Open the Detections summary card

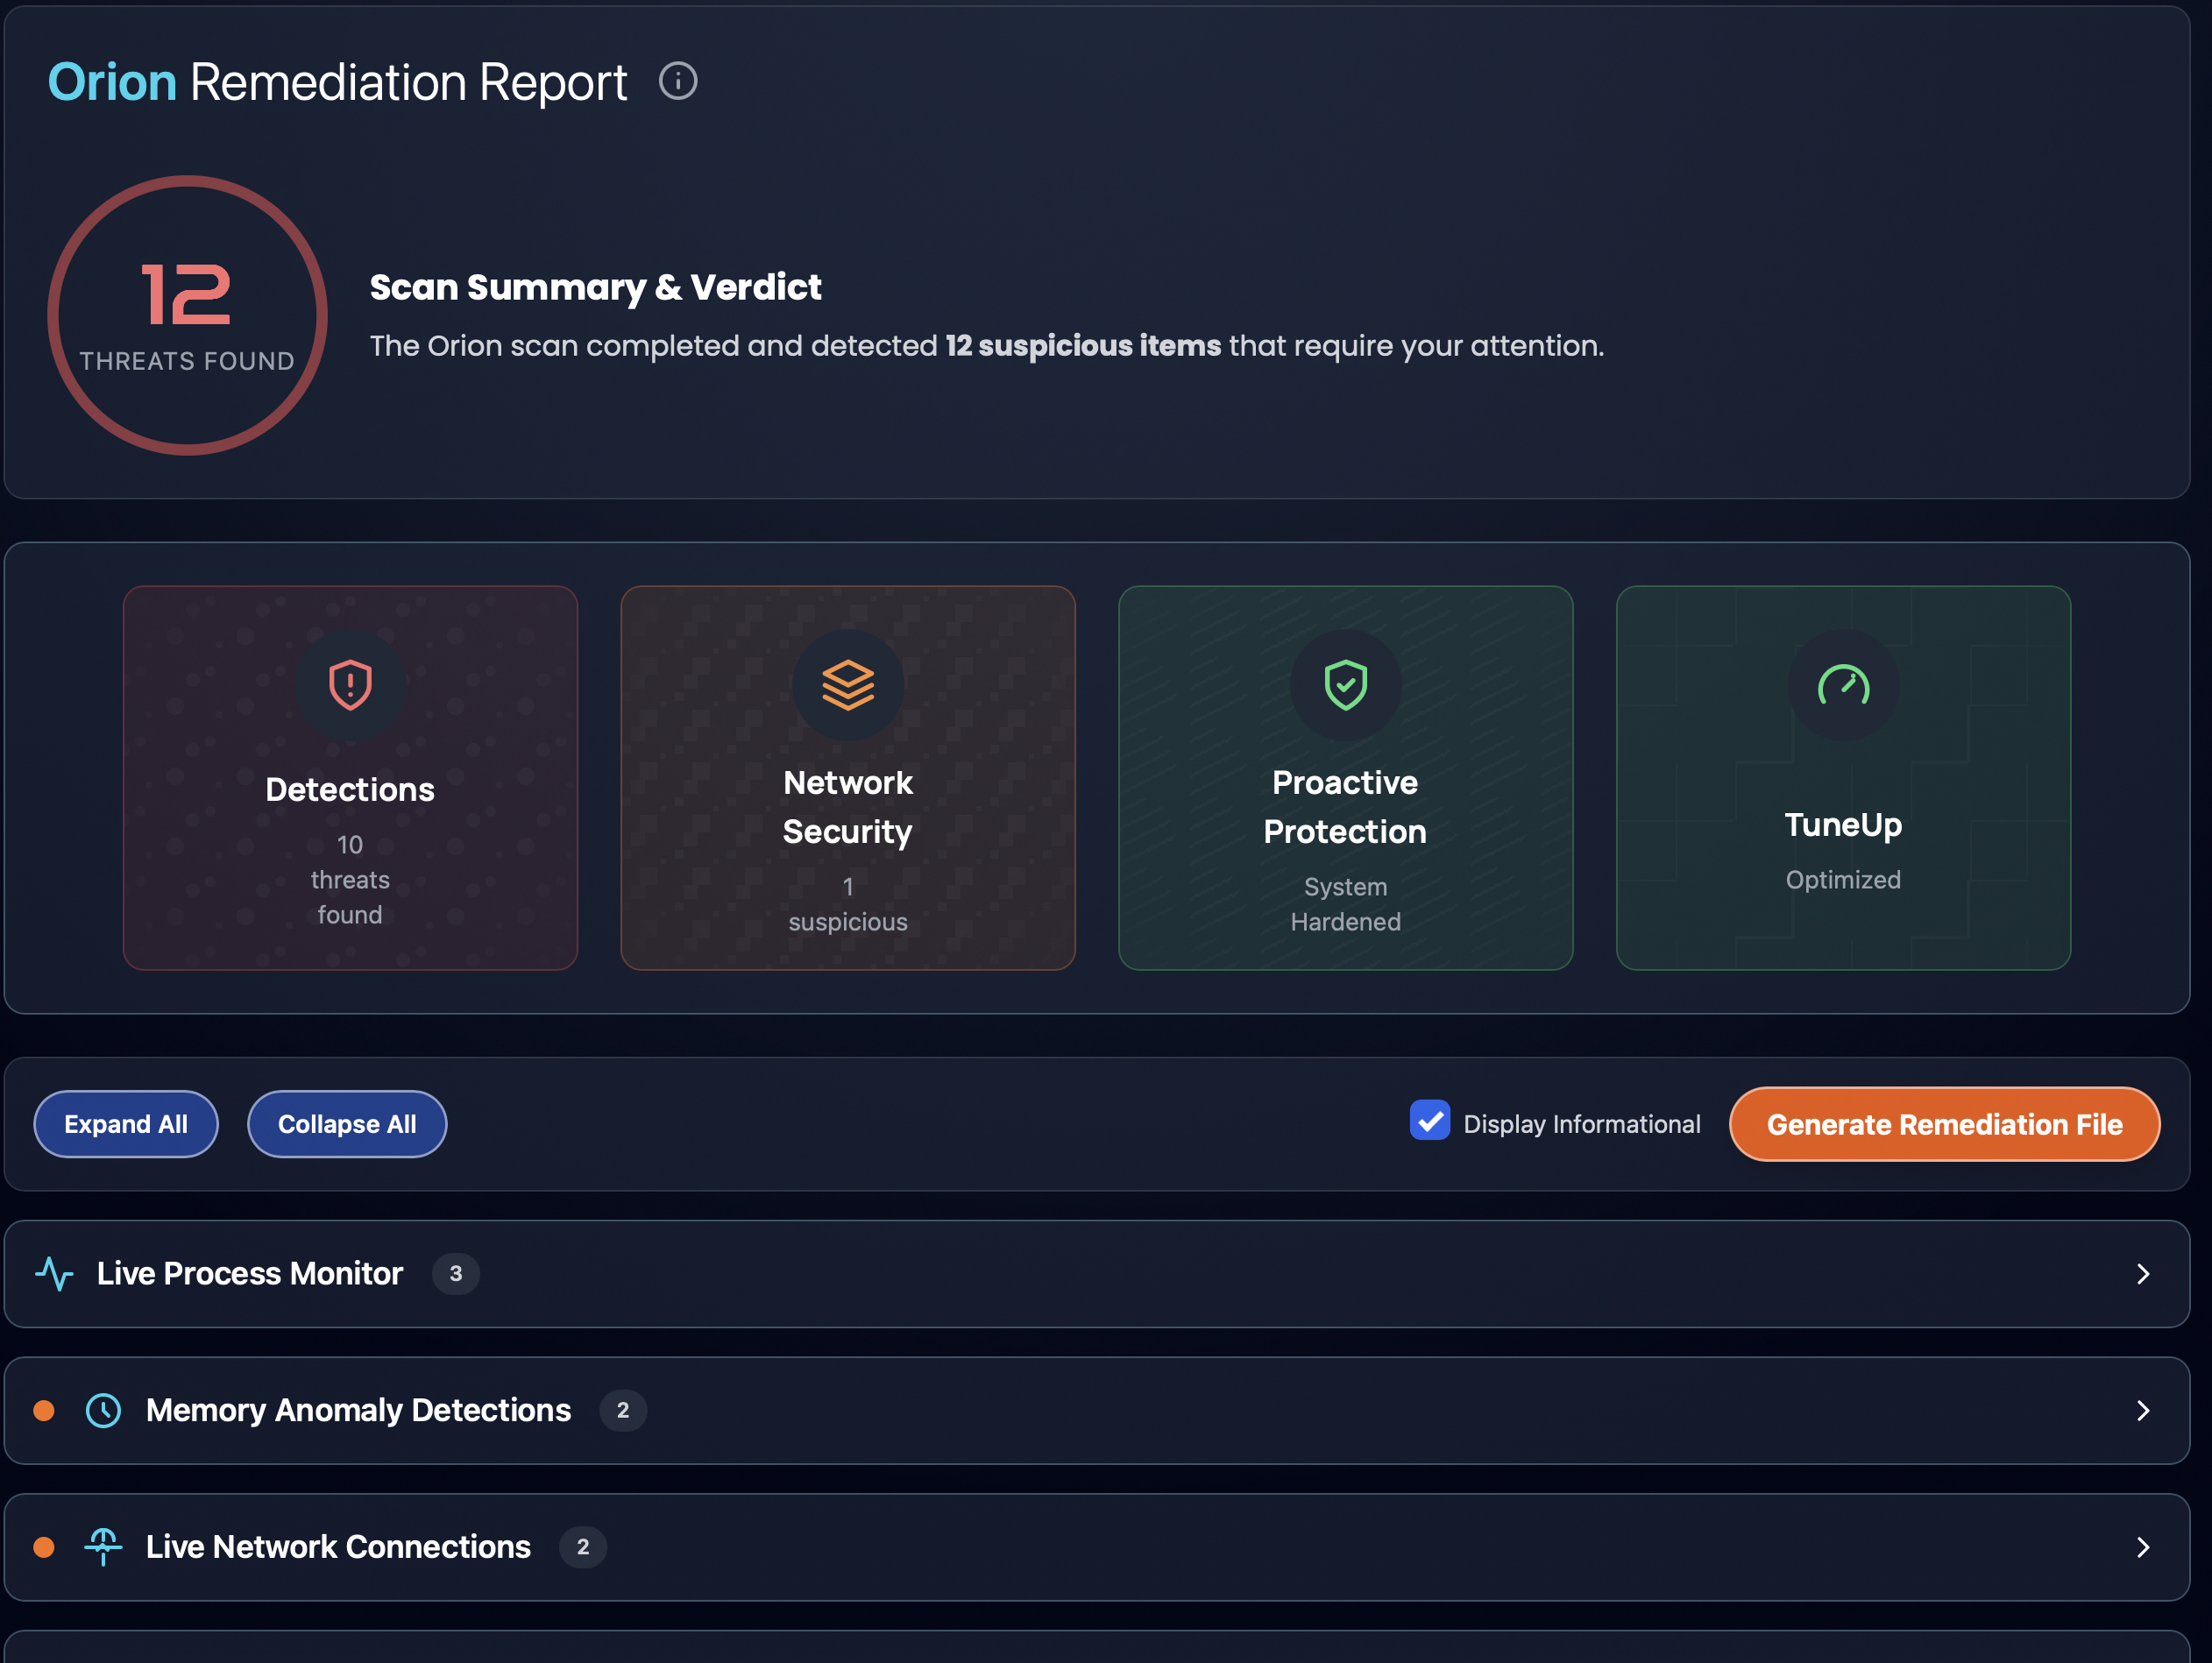pyautogui.click(x=350, y=777)
